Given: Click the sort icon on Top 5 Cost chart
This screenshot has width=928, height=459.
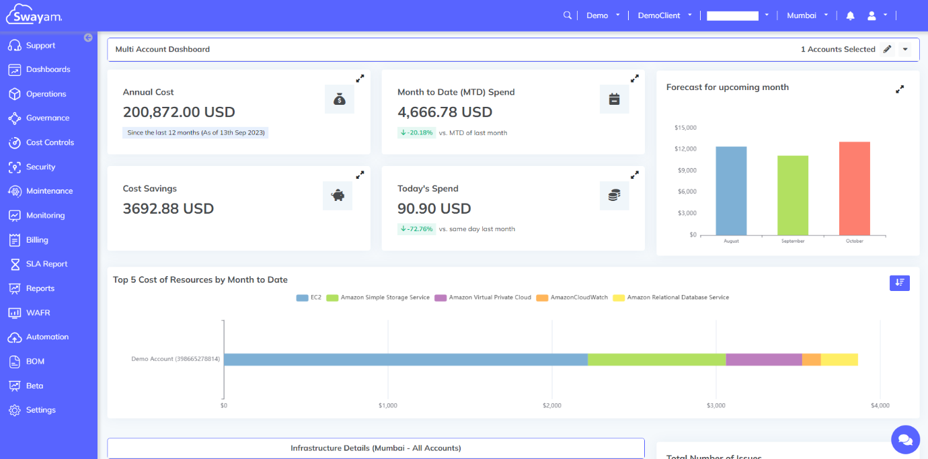Looking at the screenshot, I should pyautogui.click(x=899, y=283).
